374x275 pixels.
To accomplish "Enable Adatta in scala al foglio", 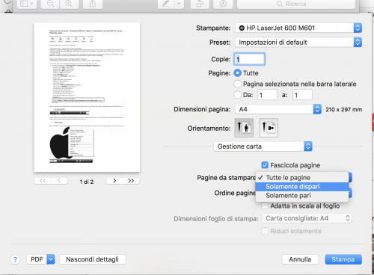I will 265,206.
